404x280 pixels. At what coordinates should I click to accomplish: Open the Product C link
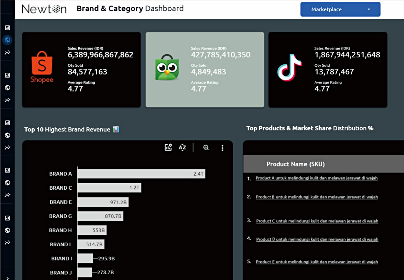click(317, 221)
